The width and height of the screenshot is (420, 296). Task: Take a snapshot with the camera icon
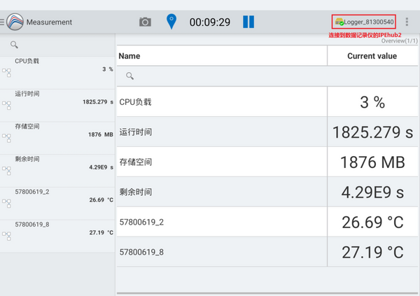145,22
